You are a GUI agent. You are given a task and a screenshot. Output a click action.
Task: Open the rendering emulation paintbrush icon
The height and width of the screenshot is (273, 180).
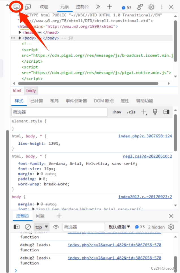pyautogui.click(x=155, y=112)
